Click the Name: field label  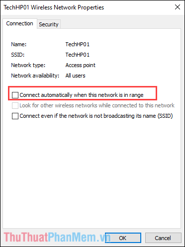click(x=19, y=44)
